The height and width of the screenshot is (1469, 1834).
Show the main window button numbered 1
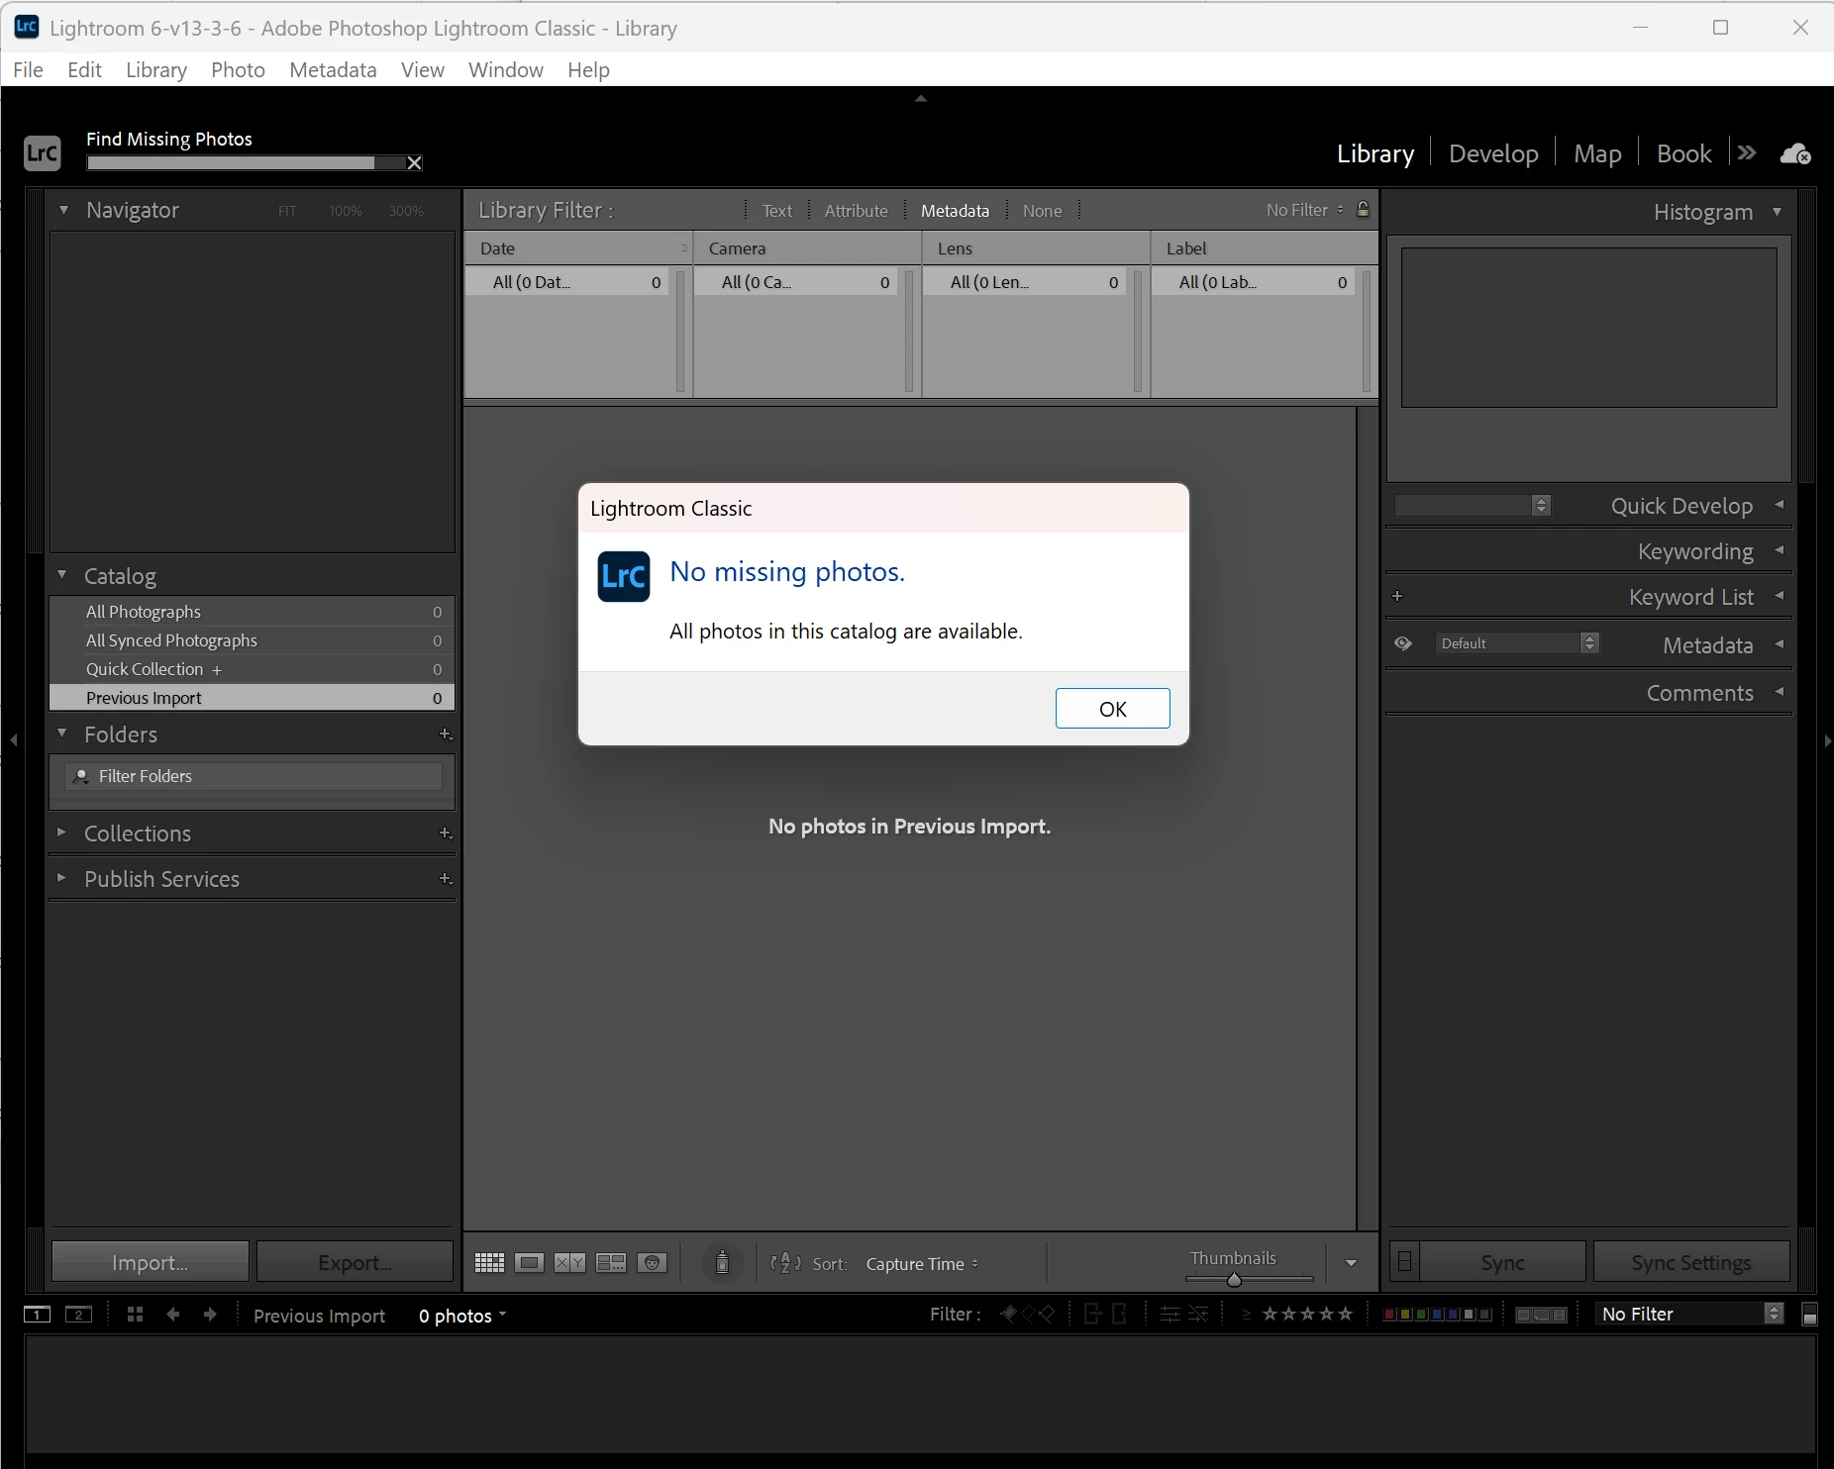pos(37,1315)
